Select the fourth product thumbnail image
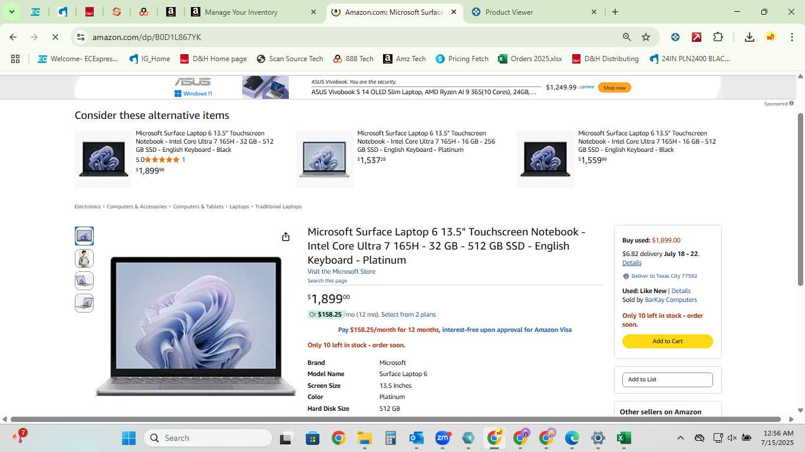The image size is (805, 452). [x=84, y=303]
